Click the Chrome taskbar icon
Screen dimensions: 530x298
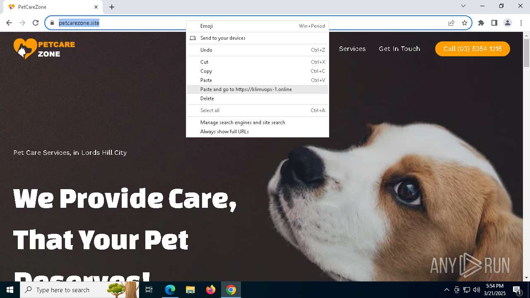coord(231,290)
